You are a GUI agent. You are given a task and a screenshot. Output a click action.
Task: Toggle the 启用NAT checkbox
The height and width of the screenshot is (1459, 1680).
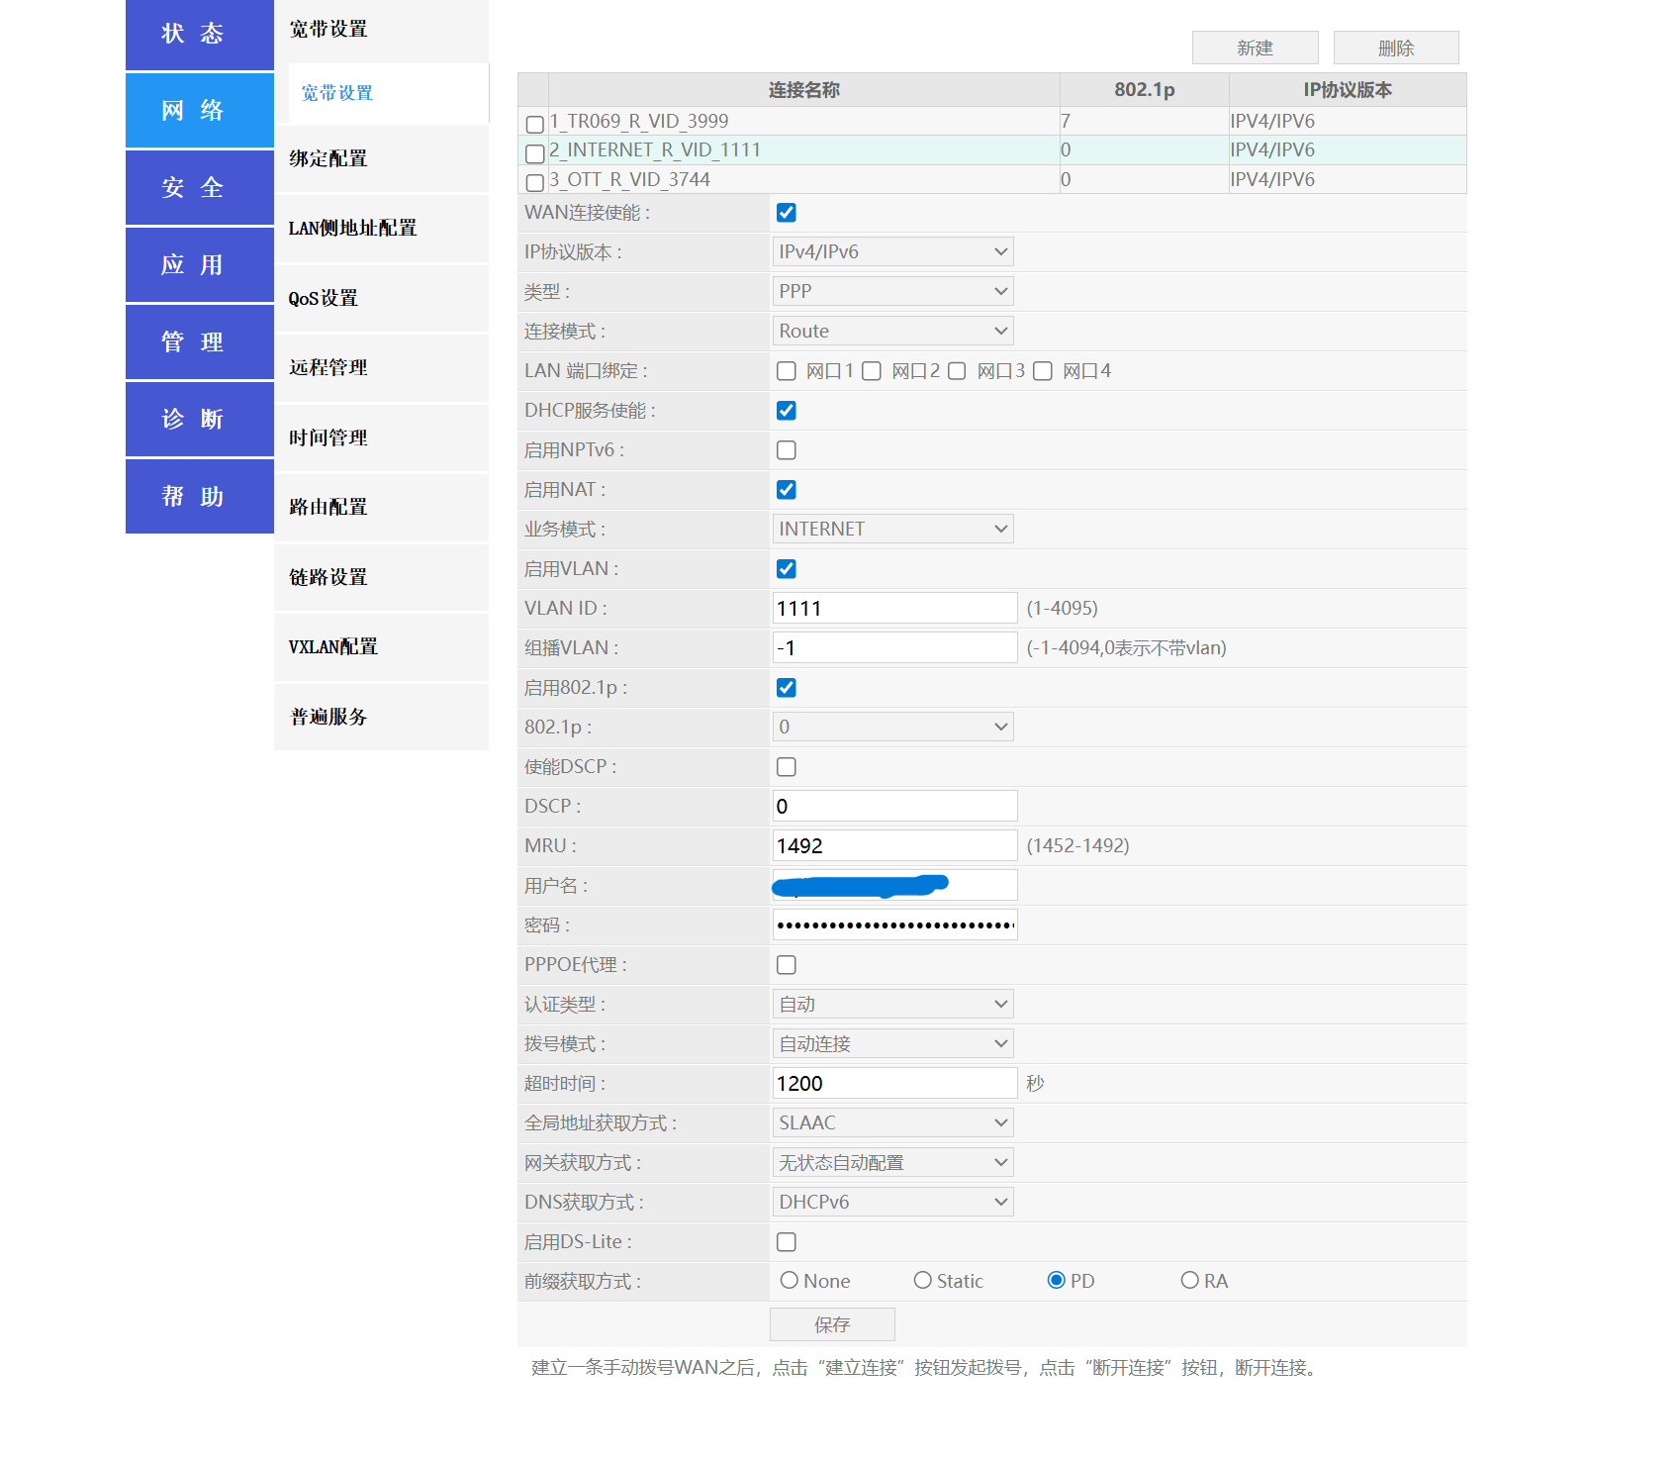point(787,490)
